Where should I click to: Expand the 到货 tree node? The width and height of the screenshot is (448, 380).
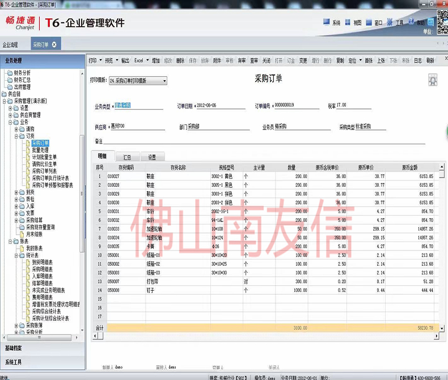[16, 193]
